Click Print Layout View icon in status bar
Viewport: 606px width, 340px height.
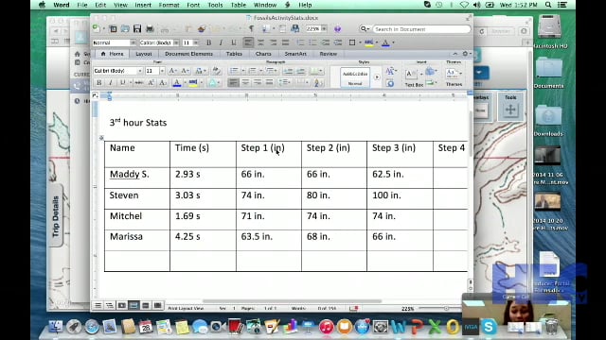click(134, 306)
